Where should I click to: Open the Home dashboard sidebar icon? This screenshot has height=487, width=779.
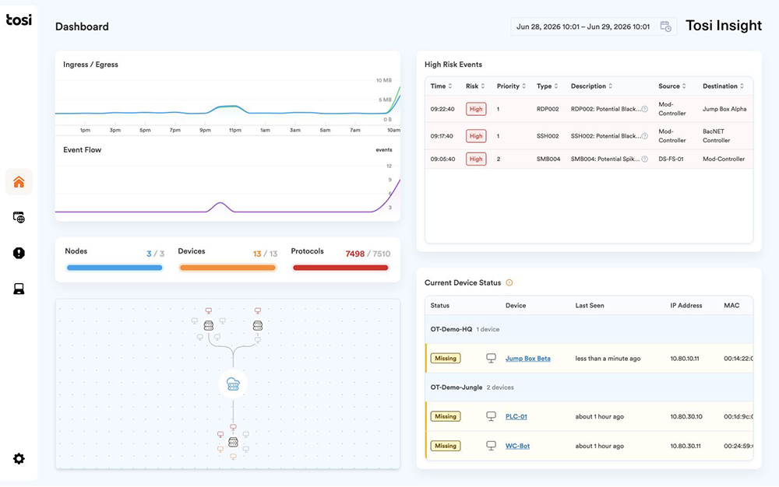[19, 182]
